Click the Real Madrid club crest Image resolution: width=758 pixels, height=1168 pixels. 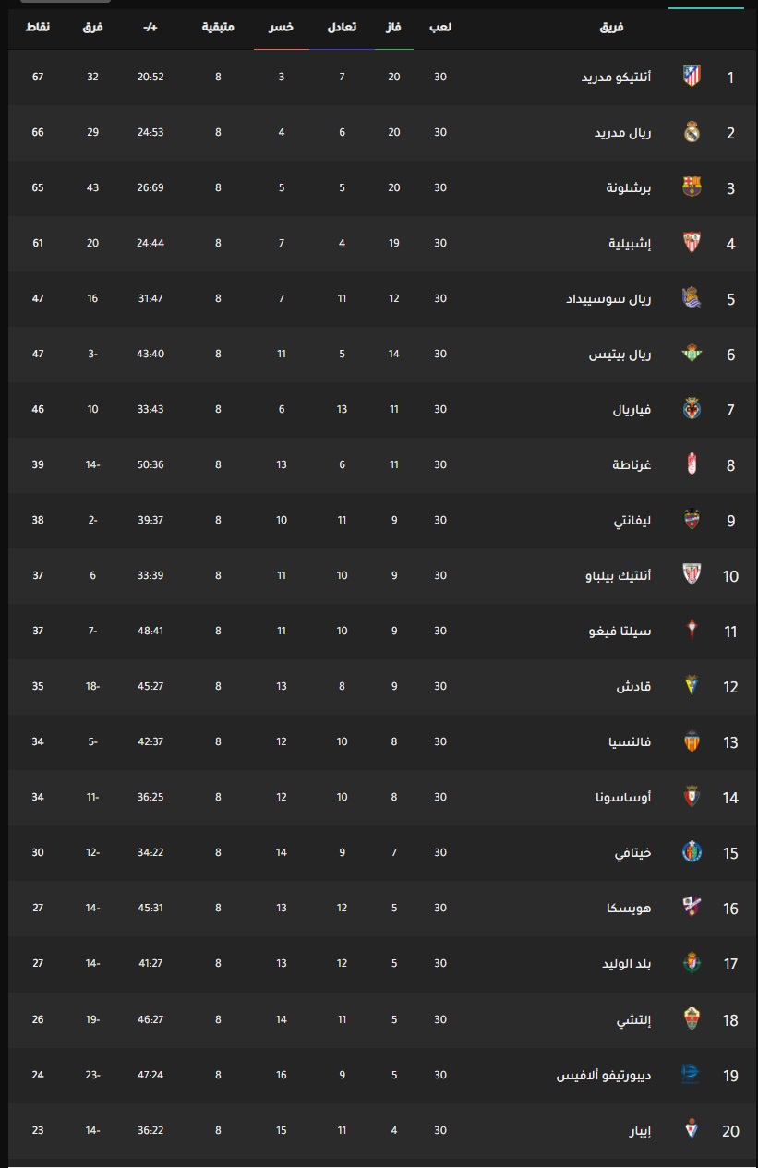tap(692, 132)
